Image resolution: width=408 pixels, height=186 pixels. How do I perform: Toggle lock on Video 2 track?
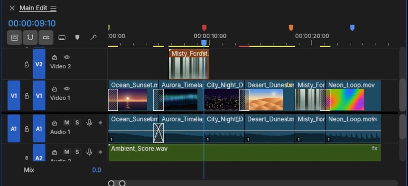(x=27, y=64)
